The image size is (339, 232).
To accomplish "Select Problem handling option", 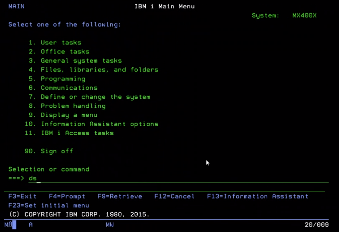I will [x=67, y=106].
